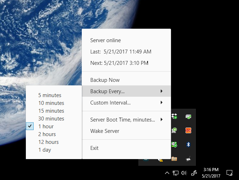239x180 pixels.
Task: Click the Bluetooth tray icon
Action: pos(188,144)
